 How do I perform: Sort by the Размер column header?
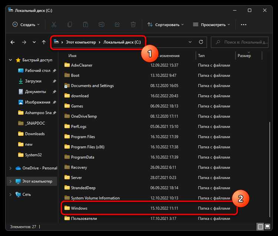pyautogui.click(x=244, y=55)
